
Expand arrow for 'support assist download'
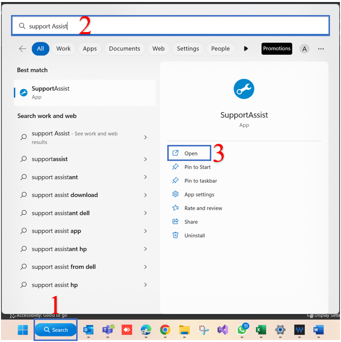(145, 195)
